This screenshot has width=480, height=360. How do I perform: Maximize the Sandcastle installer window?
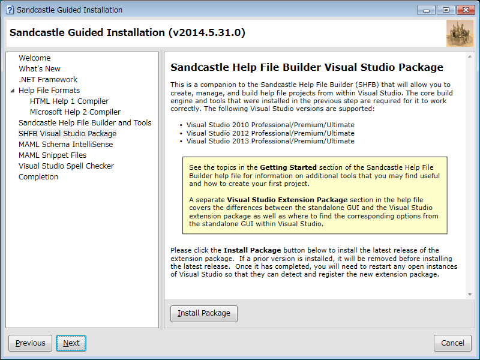click(446, 10)
